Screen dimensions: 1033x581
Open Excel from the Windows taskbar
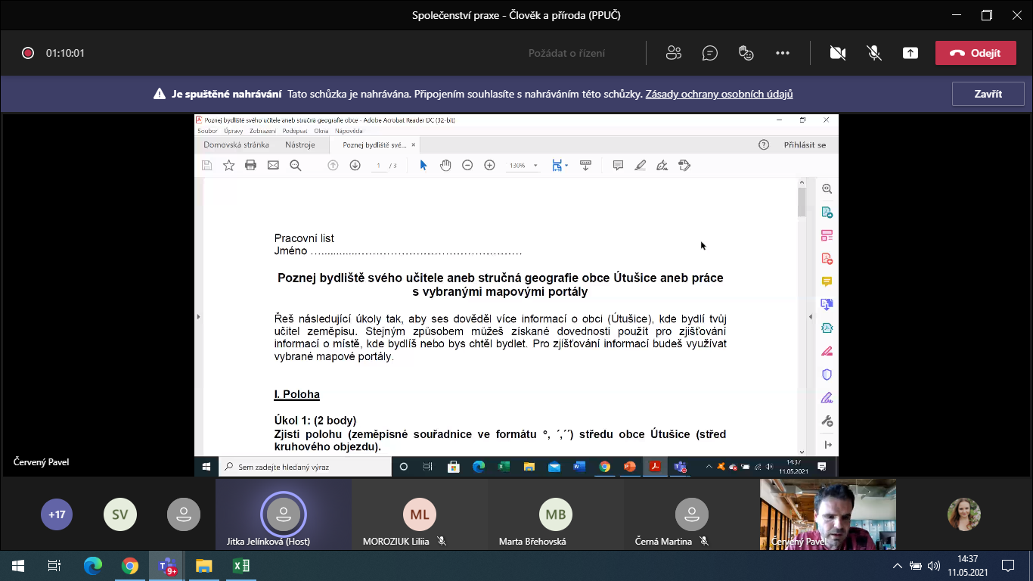[x=240, y=566]
